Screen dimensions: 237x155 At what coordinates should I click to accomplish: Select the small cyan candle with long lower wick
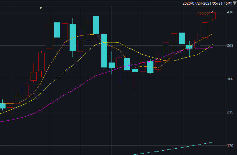135,70
